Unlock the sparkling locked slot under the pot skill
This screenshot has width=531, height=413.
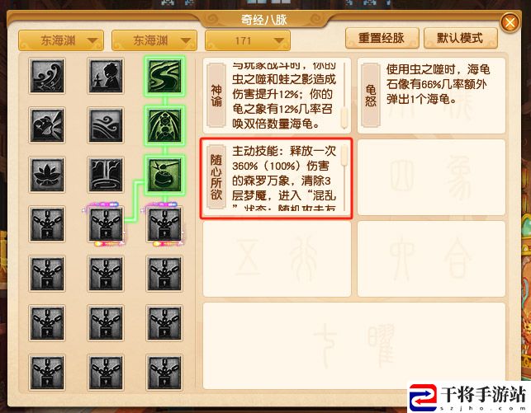(x=164, y=225)
